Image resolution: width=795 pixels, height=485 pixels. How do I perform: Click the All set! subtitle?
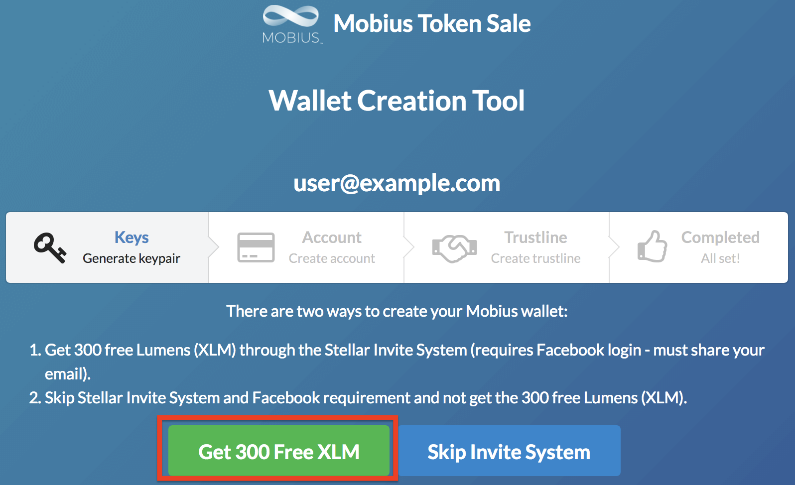pyautogui.click(x=720, y=258)
